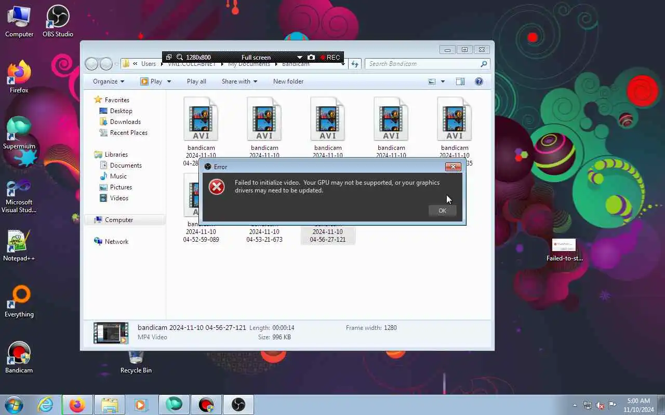665x415 pixels.
Task: Open the Windows Start menu
Action: point(14,405)
